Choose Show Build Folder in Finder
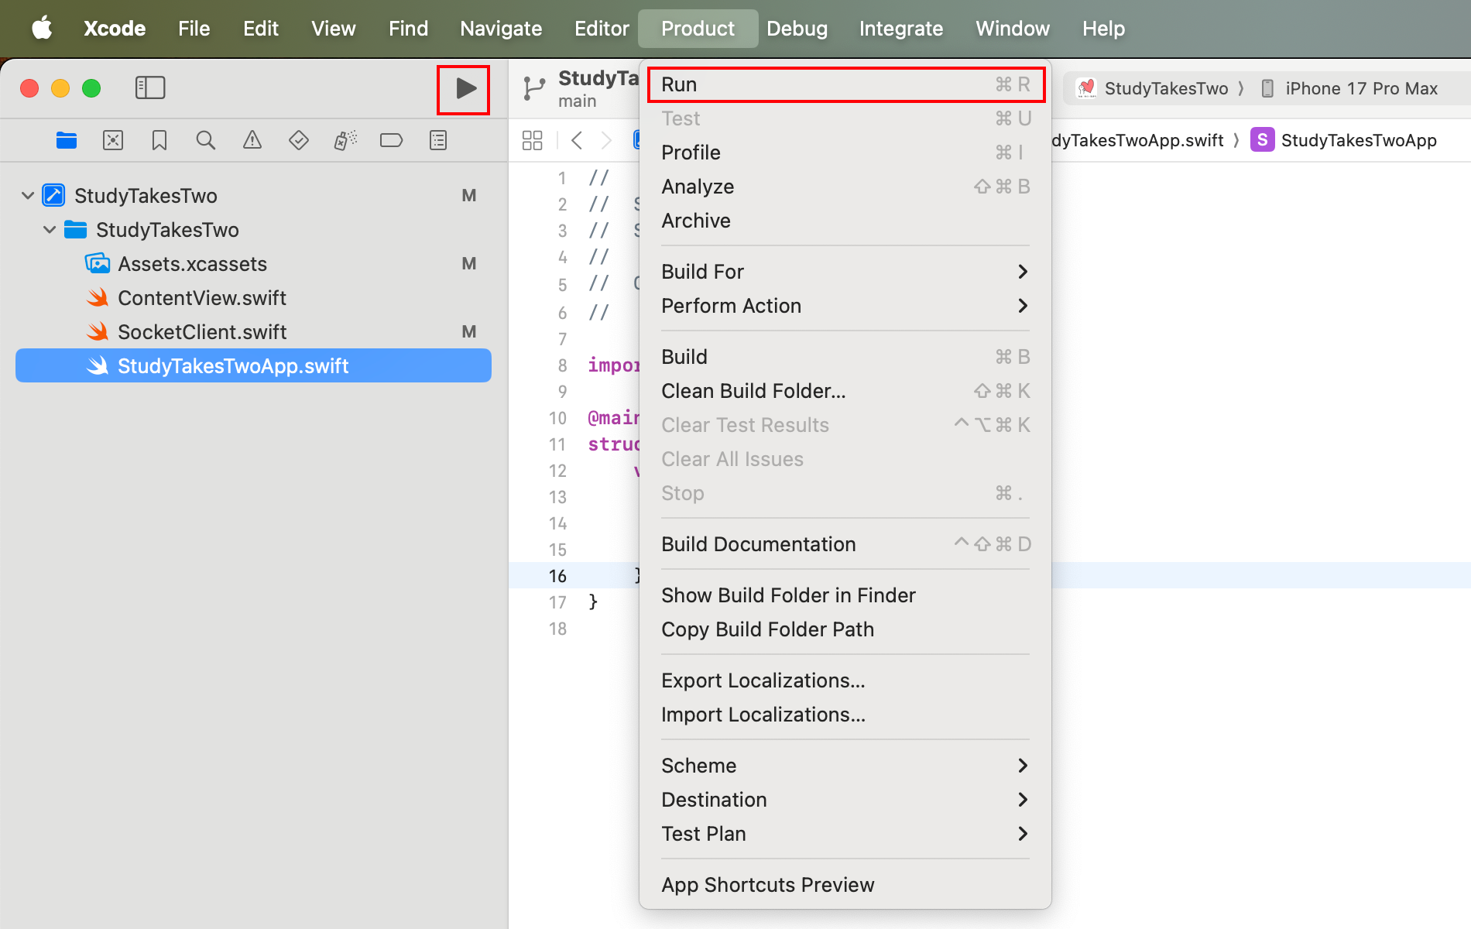This screenshot has height=929, width=1471. tap(845, 595)
